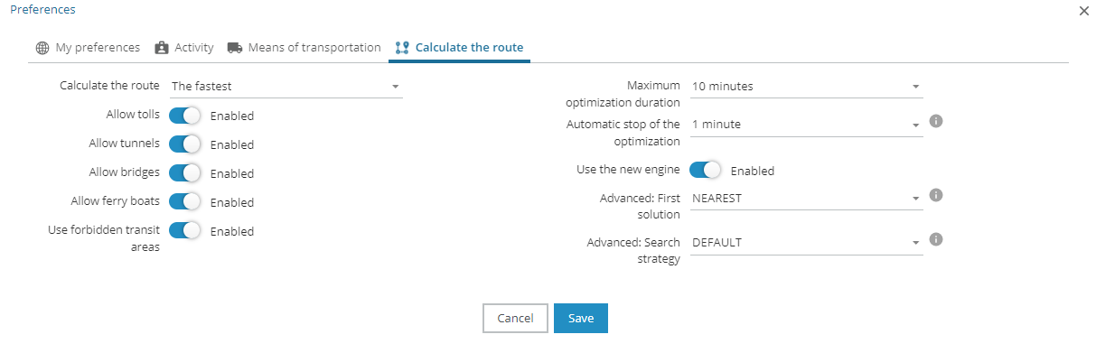Click the truck icon for Means of transportation

[235, 48]
